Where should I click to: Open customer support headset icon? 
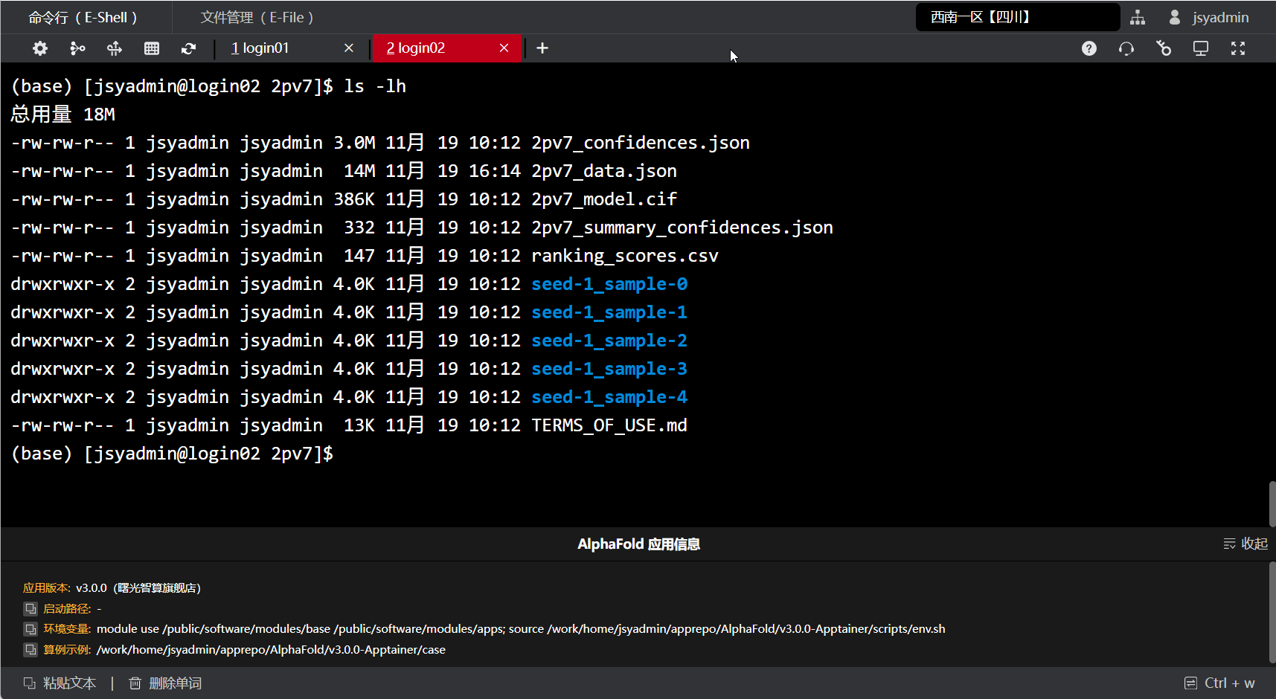tap(1126, 48)
